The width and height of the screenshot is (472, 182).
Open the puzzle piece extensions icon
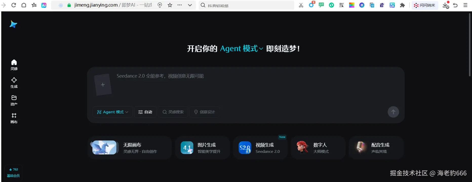click(402, 5)
